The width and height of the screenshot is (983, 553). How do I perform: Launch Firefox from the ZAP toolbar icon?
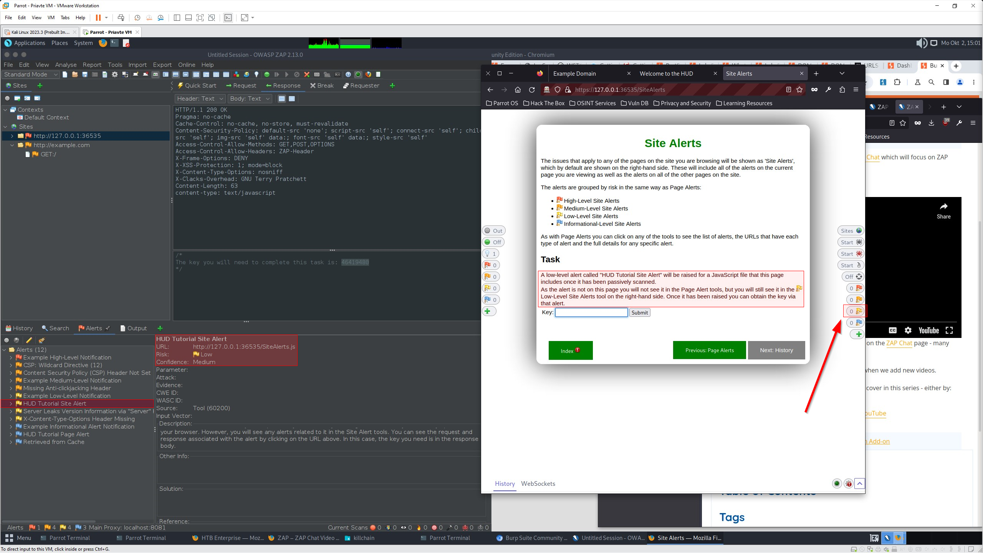pos(368,75)
